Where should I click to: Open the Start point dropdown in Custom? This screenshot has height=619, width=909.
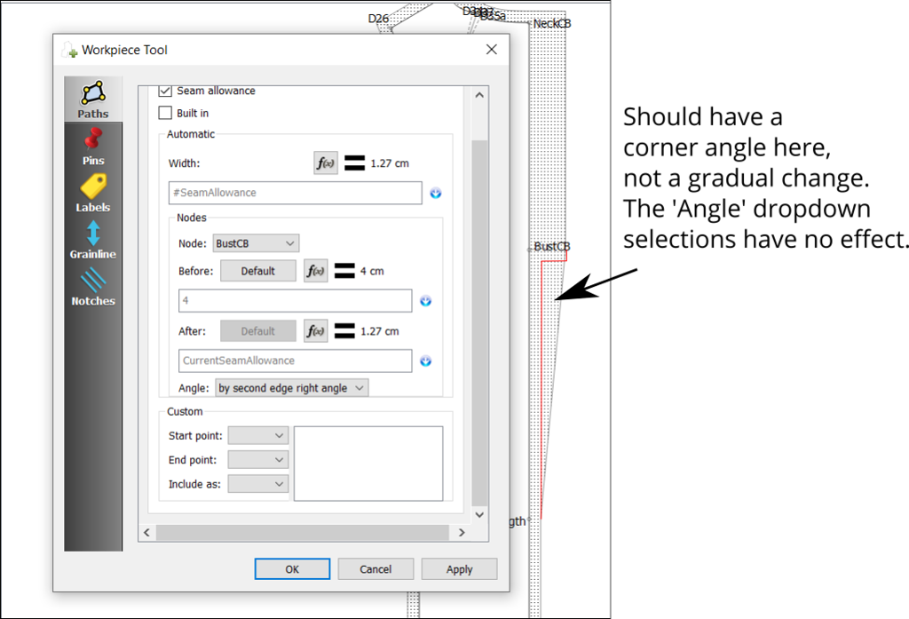point(257,435)
